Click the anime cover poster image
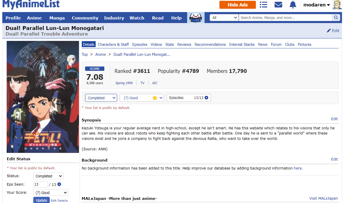Viewport: 343px width, 203px height. [x=43, y=97]
